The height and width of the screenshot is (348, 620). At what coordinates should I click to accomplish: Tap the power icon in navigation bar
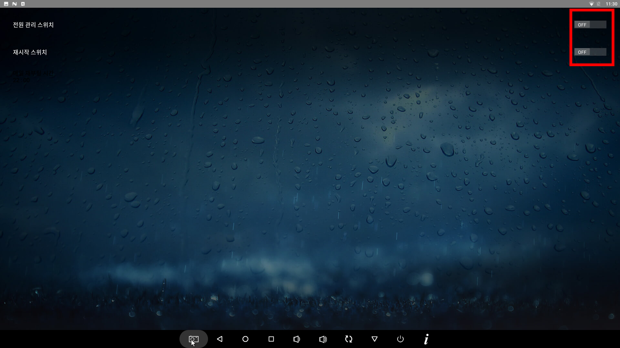tap(400, 339)
